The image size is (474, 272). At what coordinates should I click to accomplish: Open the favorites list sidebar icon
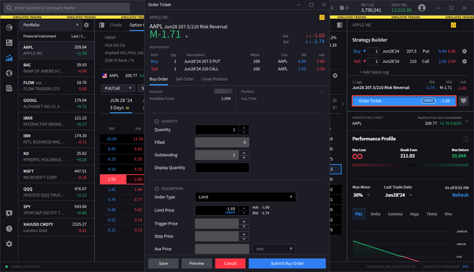pyautogui.click(x=9, y=43)
